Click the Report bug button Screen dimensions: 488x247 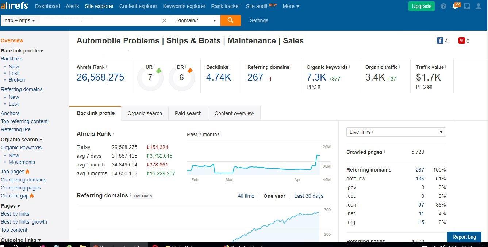click(x=464, y=237)
